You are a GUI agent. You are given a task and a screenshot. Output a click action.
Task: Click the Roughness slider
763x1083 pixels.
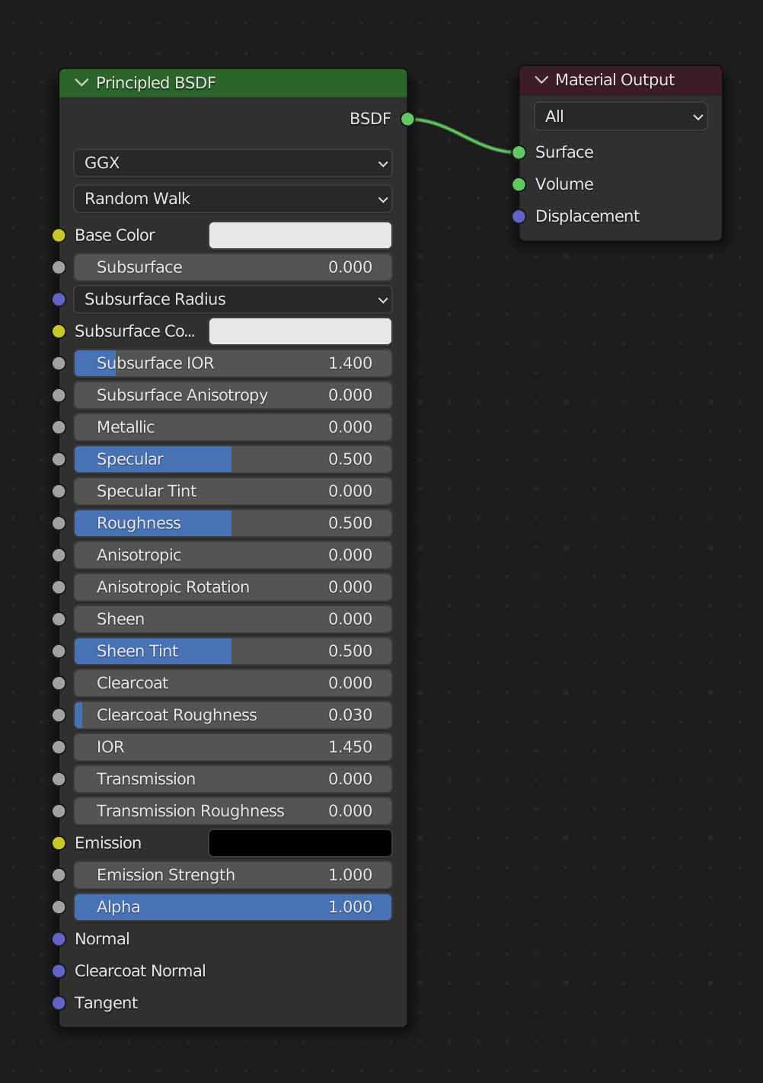(233, 523)
